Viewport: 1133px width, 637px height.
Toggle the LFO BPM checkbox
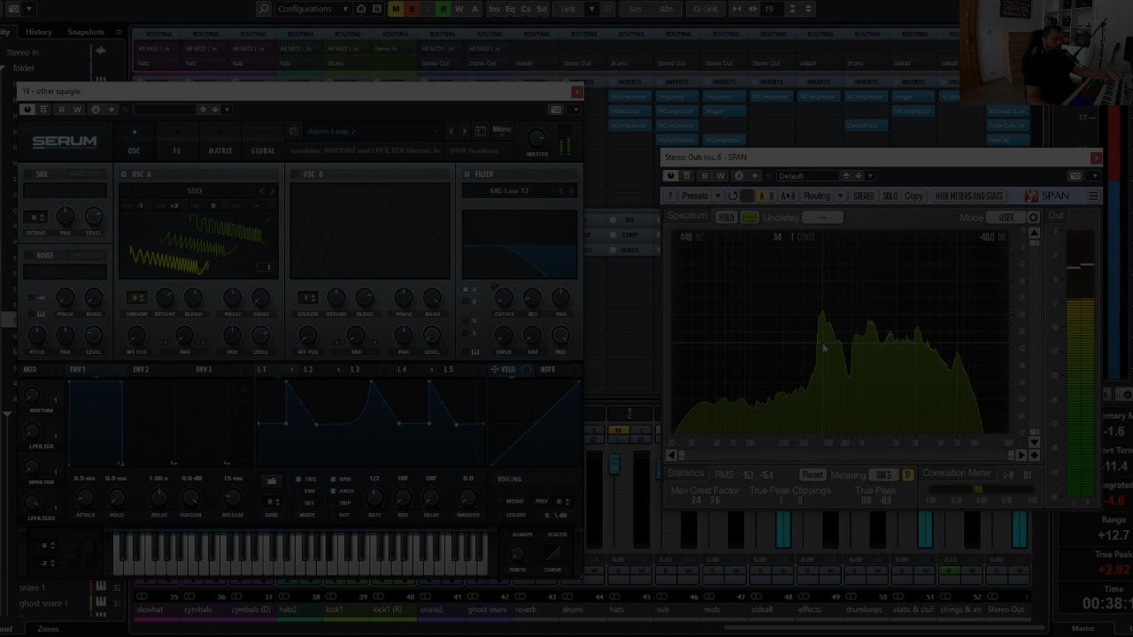[x=333, y=479]
